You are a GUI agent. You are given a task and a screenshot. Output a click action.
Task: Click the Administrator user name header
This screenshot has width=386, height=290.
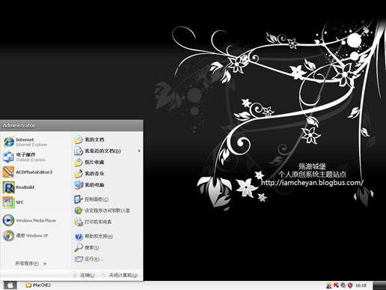coord(19,125)
